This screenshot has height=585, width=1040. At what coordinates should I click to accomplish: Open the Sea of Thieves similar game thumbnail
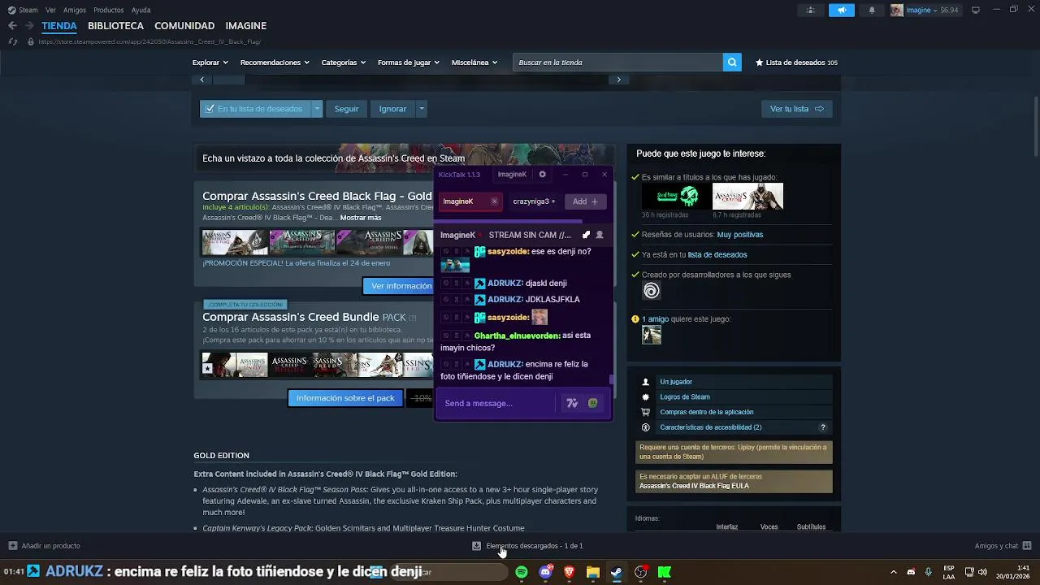pos(675,197)
